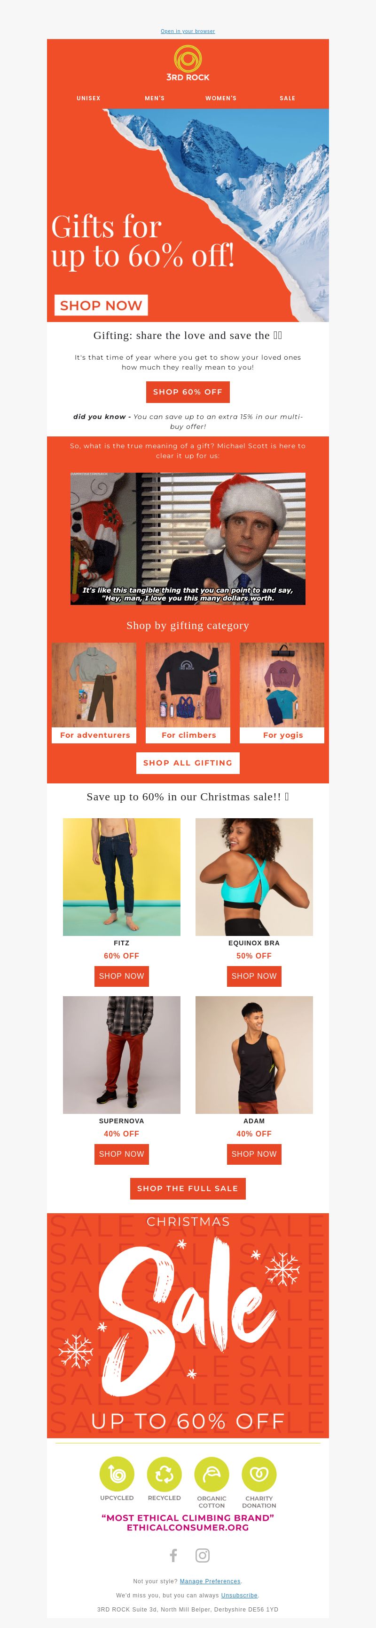Viewport: 376px width, 1628px height.
Task: Click the Organic Cotton badge icon
Action: tap(211, 1474)
